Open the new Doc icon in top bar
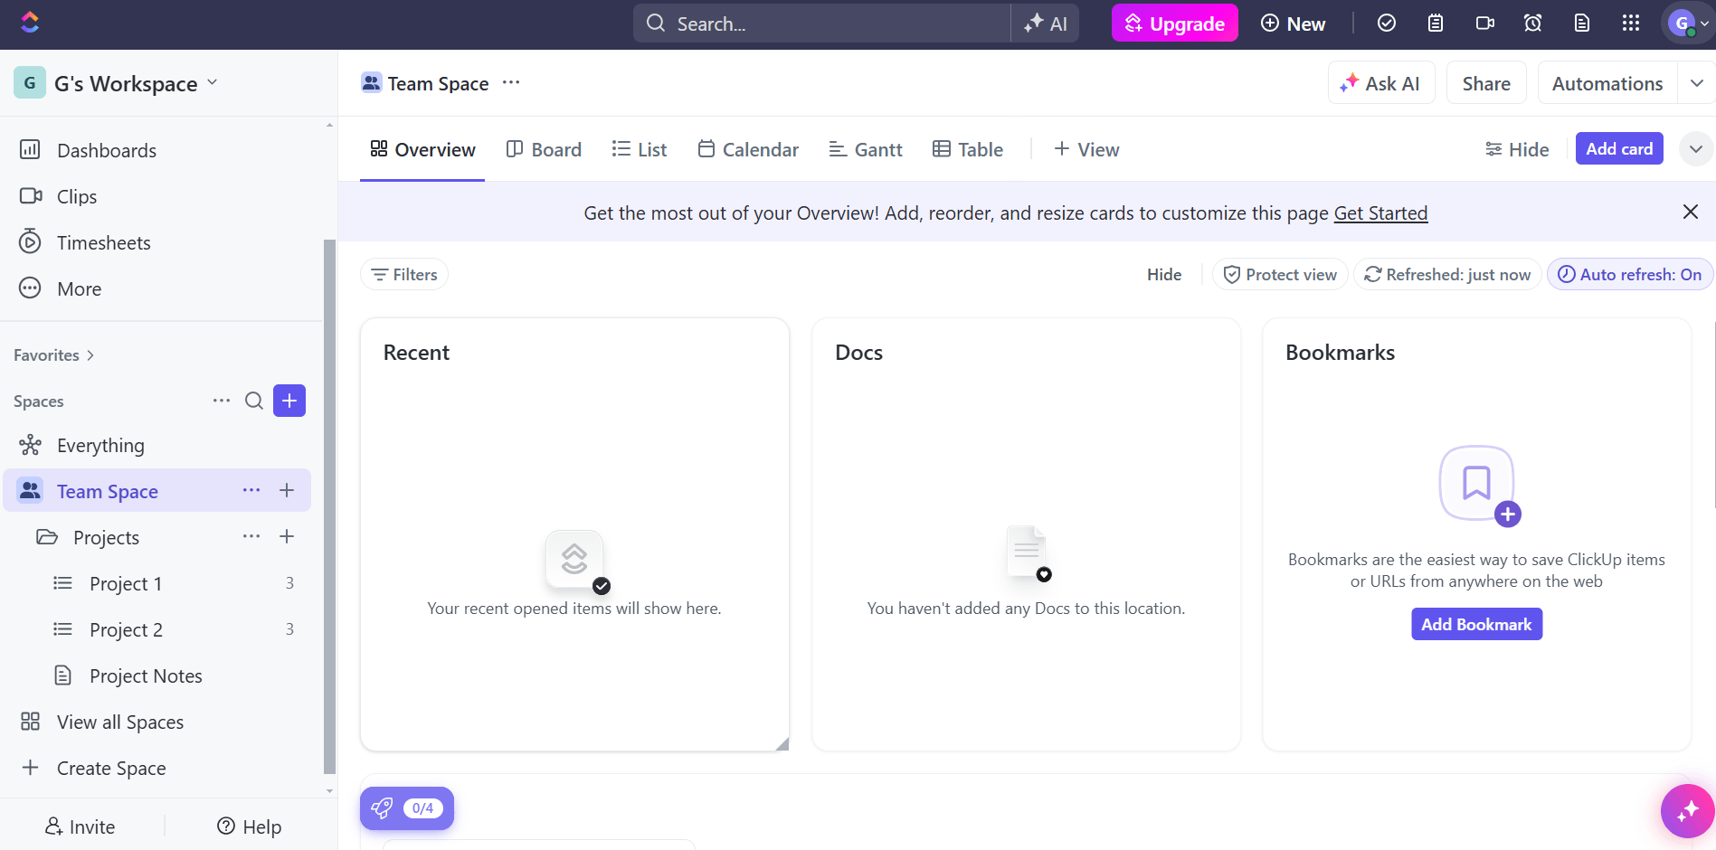 1581,24
